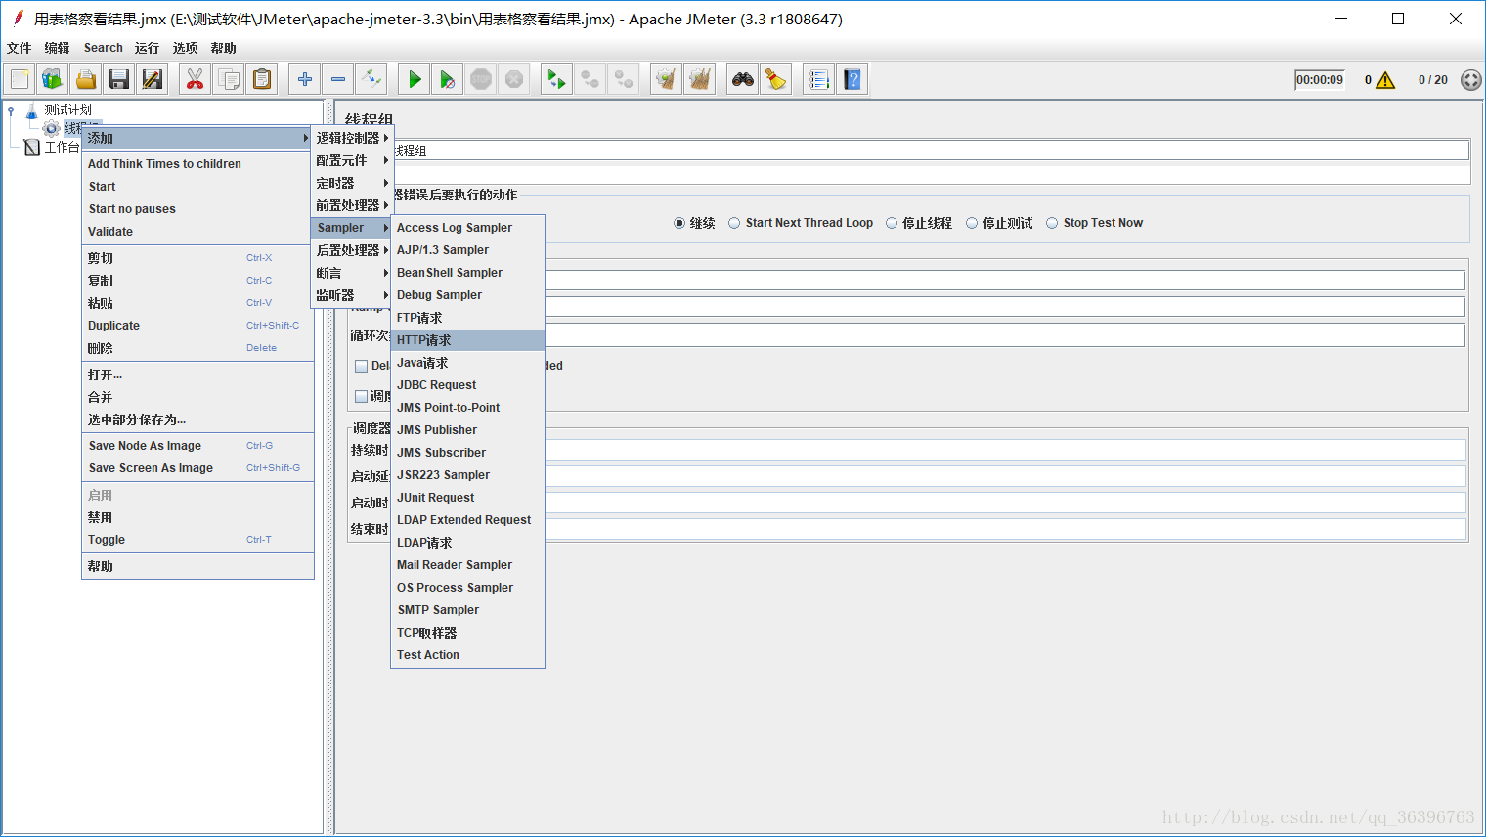
Task: Open the Search menu
Action: 104,48
